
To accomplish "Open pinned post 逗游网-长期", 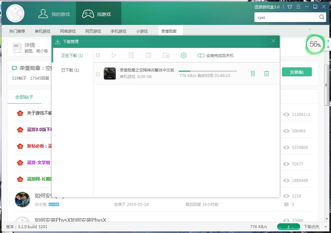I will (x=39, y=179).
